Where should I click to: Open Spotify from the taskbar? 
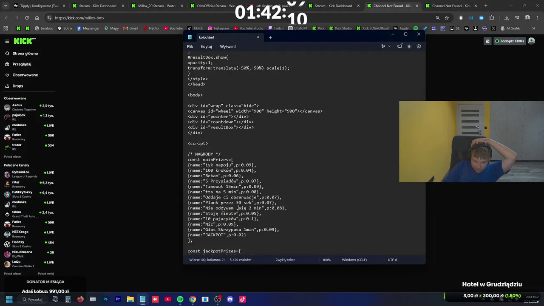pos(180,299)
